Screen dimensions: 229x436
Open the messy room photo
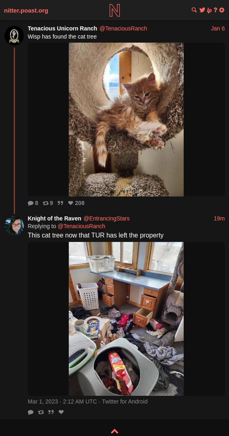click(126, 319)
